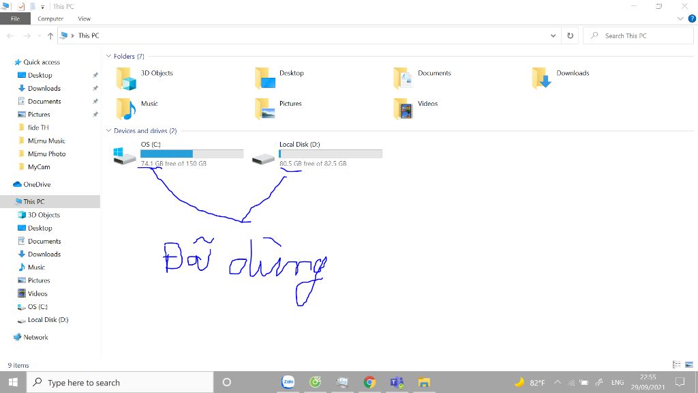698x393 pixels.
Task: Select the OS (C:) drive icon
Action: point(125,155)
